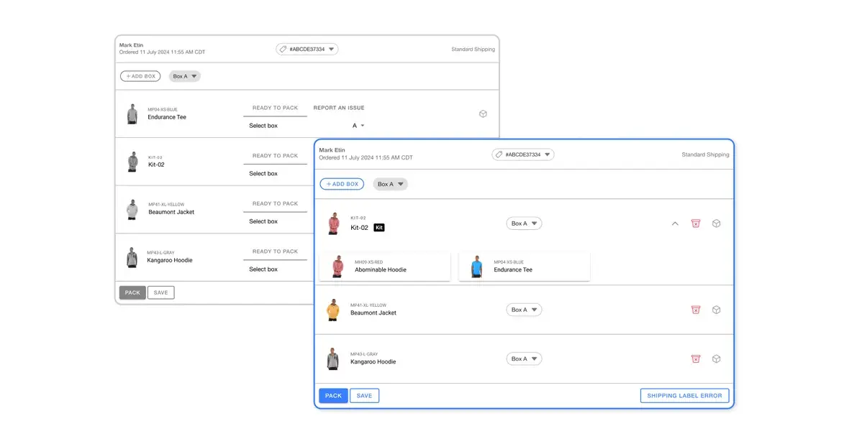Click the box icon for Kangaroo Hoodie in the front window
This screenshot has width=849, height=444.
[x=717, y=359]
